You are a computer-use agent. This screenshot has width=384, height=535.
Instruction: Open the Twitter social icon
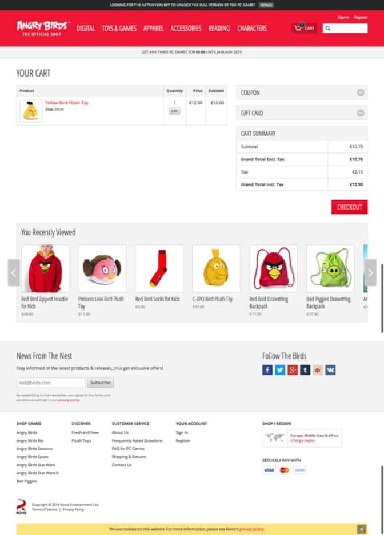tap(280, 370)
